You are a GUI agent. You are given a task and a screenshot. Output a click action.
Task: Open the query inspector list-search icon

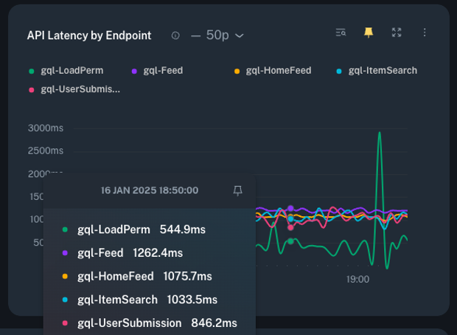[x=341, y=32]
